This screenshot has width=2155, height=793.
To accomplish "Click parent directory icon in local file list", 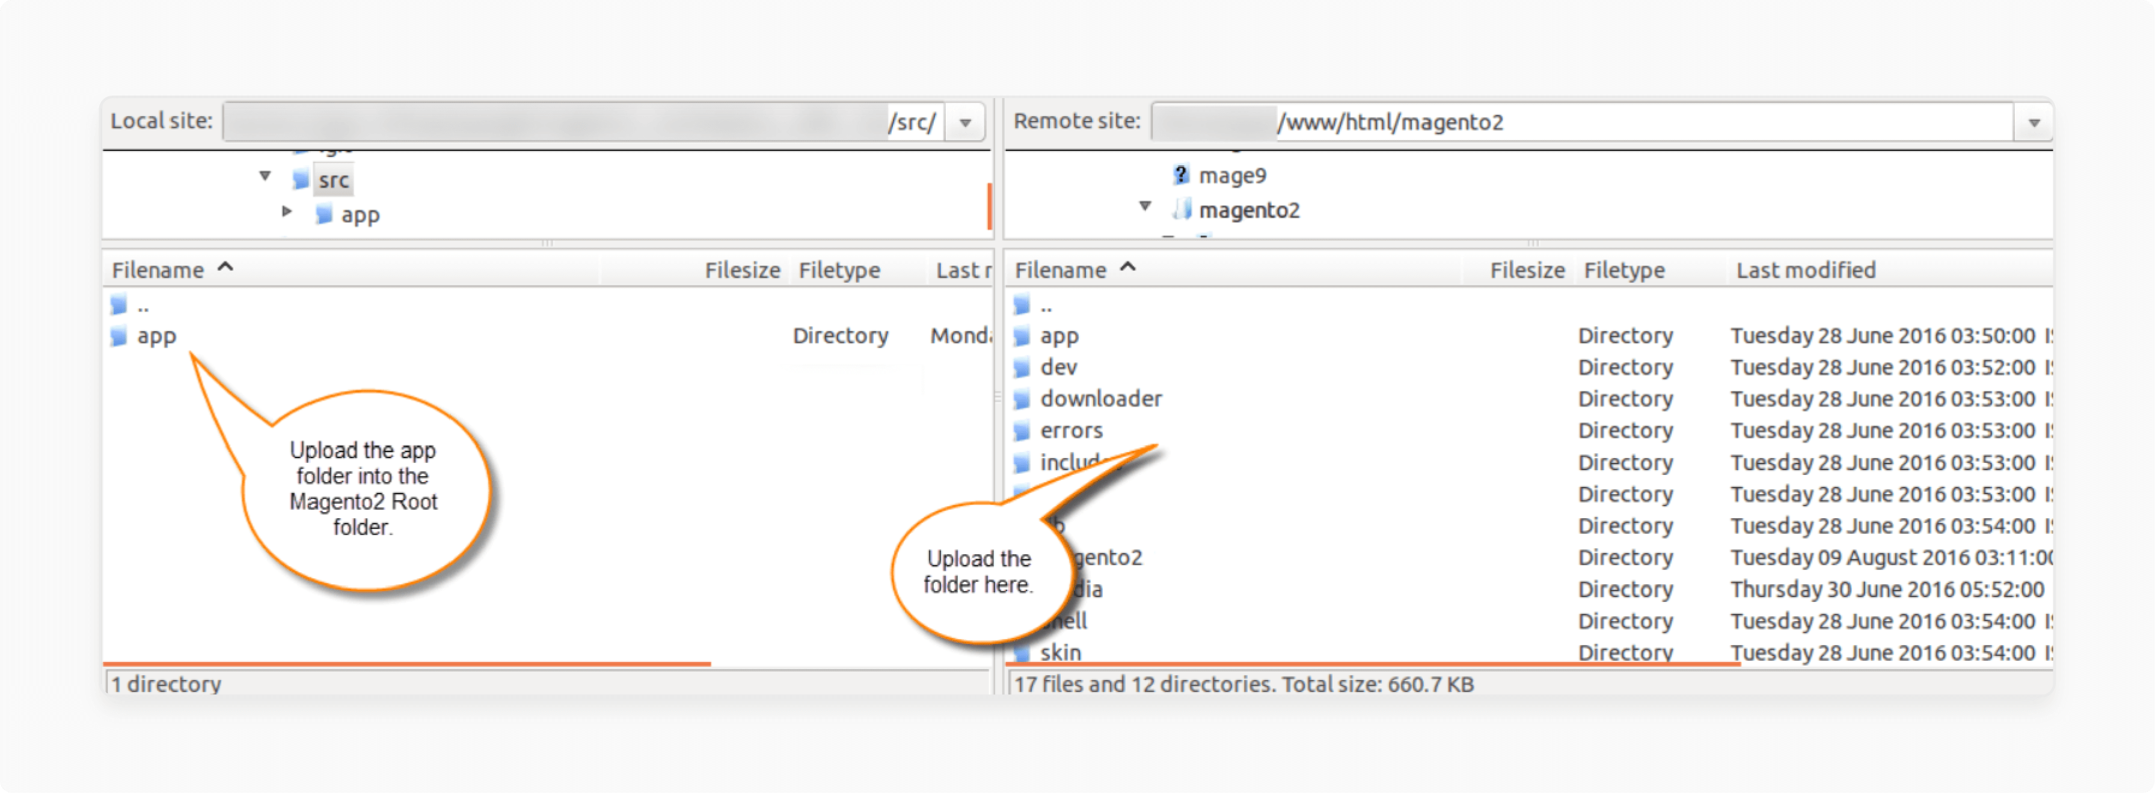I will coord(120,304).
